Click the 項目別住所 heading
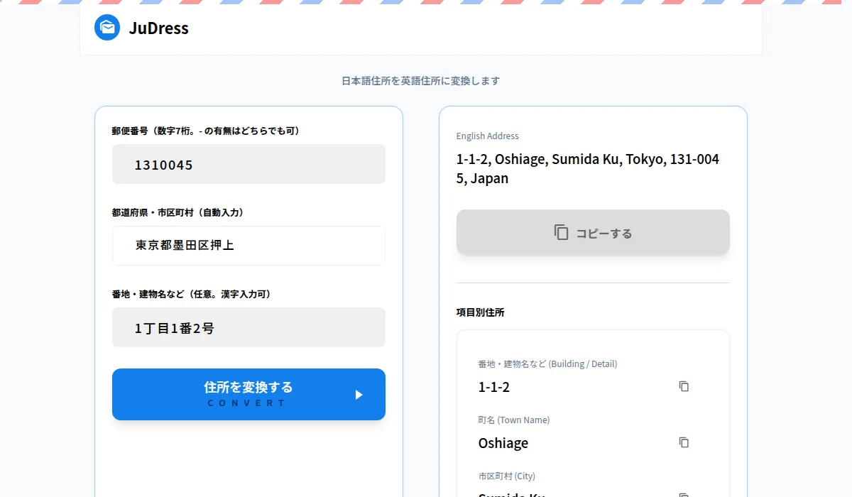The image size is (852, 497). pos(481,312)
